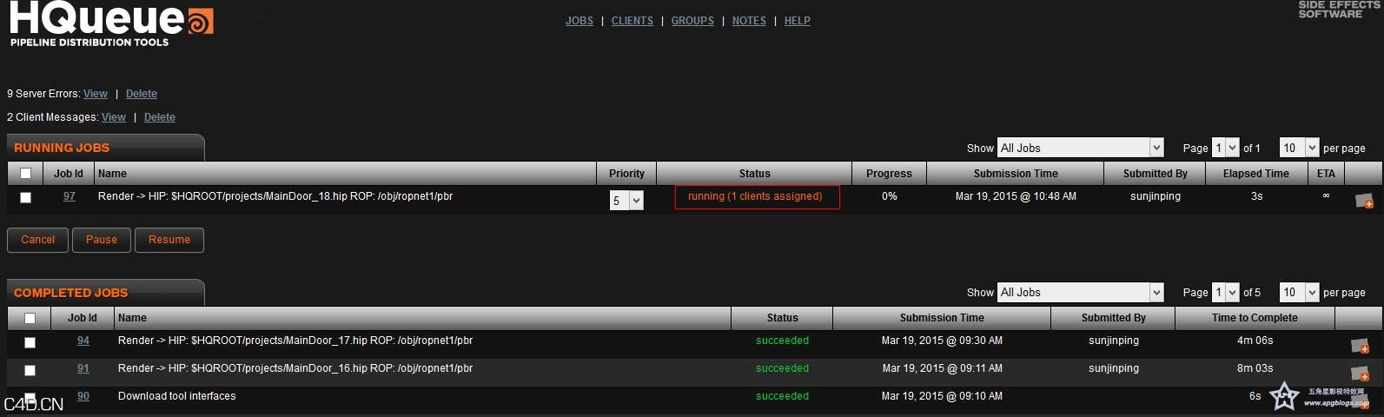Screen dimensions: 1384x417
Task: Check the box for completed job 94
Action: click(x=30, y=343)
